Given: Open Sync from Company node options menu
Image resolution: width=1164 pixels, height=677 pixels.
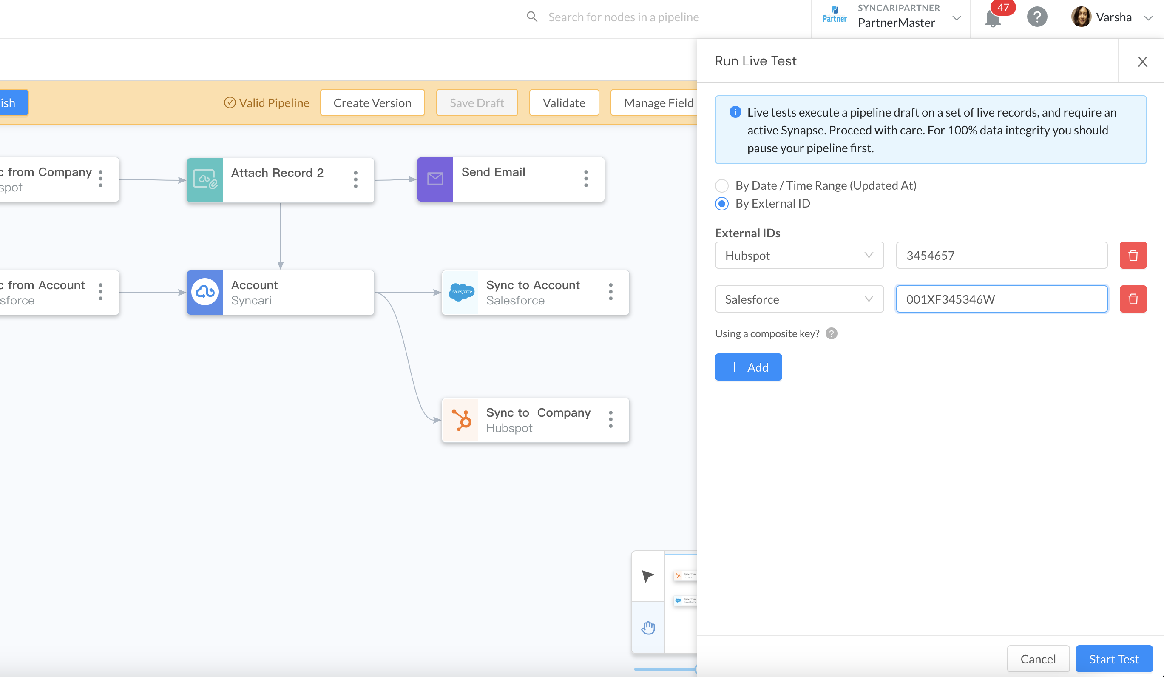Looking at the screenshot, I should point(100,179).
